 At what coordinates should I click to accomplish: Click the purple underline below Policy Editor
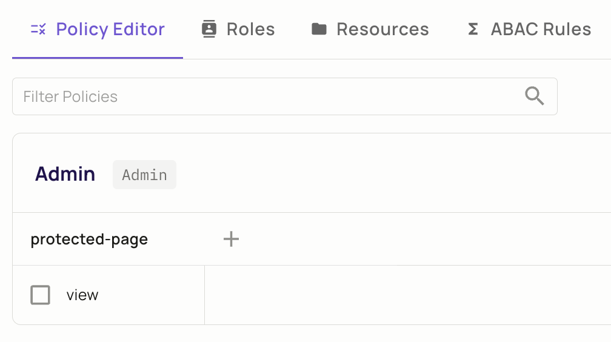[98, 58]
